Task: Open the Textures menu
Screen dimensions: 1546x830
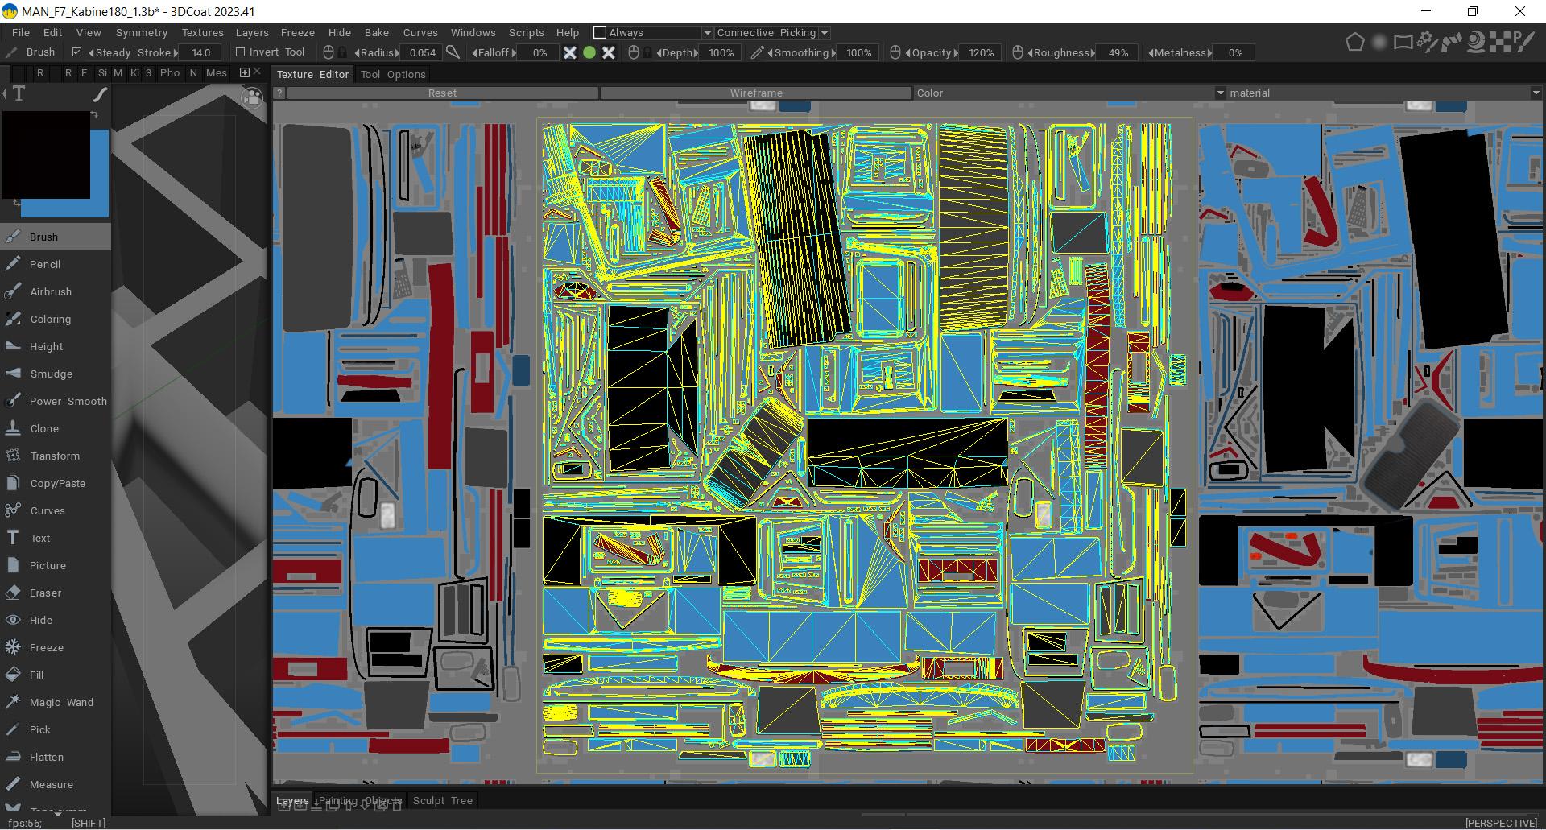Action: [x=202, y=32]
